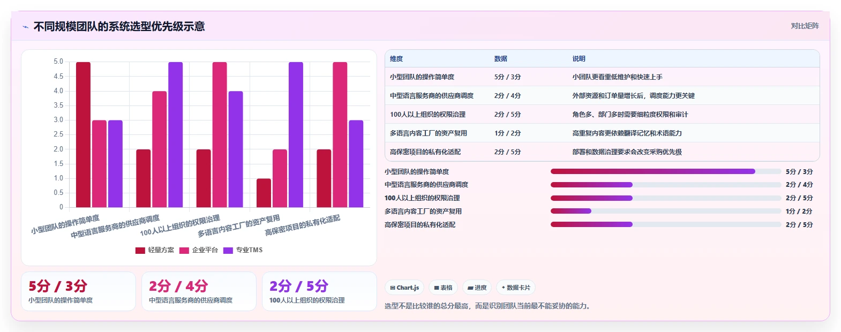The height and width of the screenshot is (332, 841).
Task: Click the 进度 chip
Action: coord(477,288)
